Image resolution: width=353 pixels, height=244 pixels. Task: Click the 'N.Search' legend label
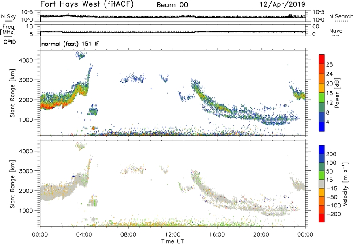click(x=341, y=16)
